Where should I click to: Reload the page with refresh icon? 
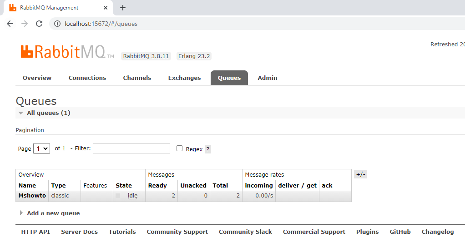pos(39,24)
